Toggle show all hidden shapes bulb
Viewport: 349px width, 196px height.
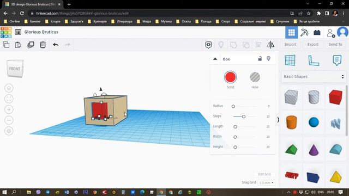click(221, 45)
